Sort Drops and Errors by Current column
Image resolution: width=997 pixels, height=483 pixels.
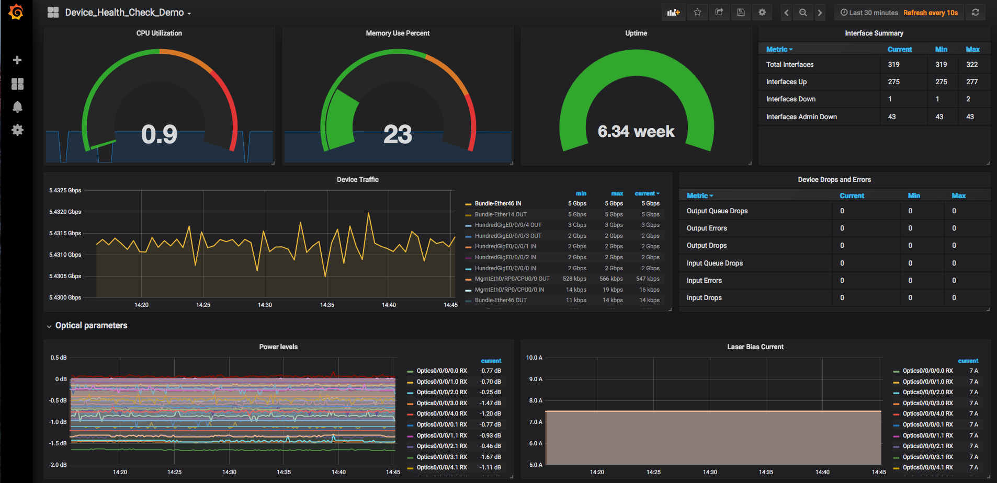point(852,195)
